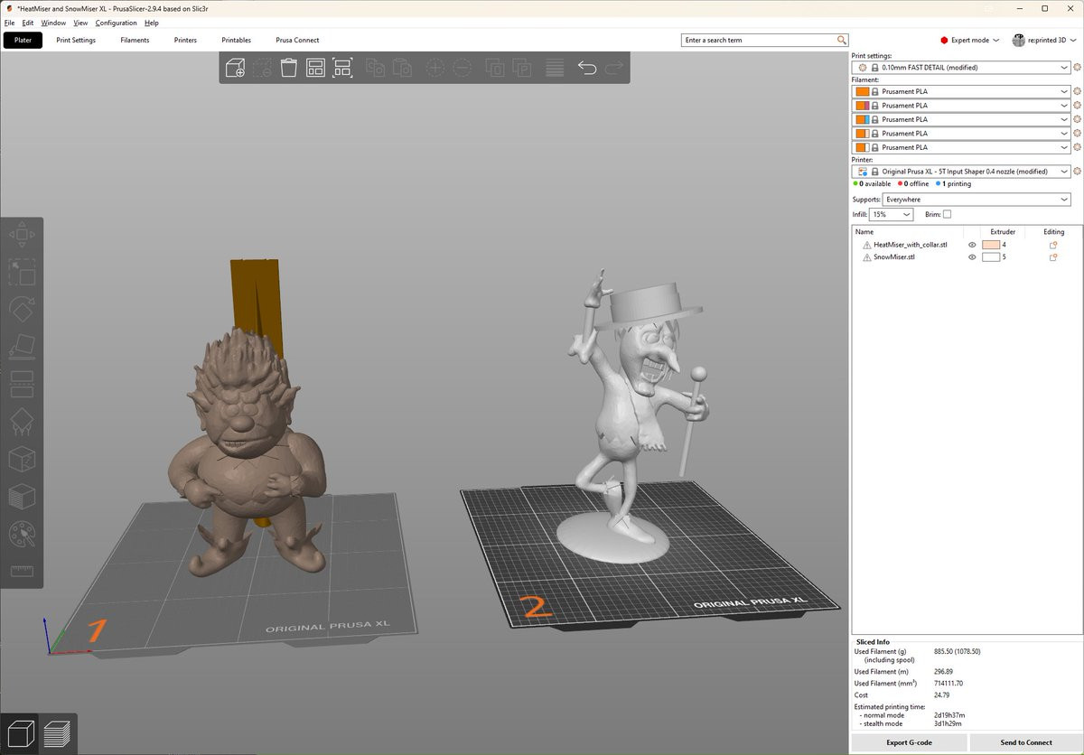The image size is (1084, 755).
Task: Open editing icon for HeatMiser_with_collar.stl
Action: pos(1053,245)
